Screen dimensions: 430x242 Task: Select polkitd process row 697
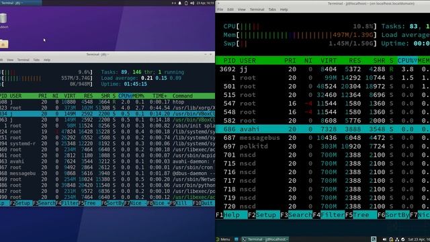(322, 147)
